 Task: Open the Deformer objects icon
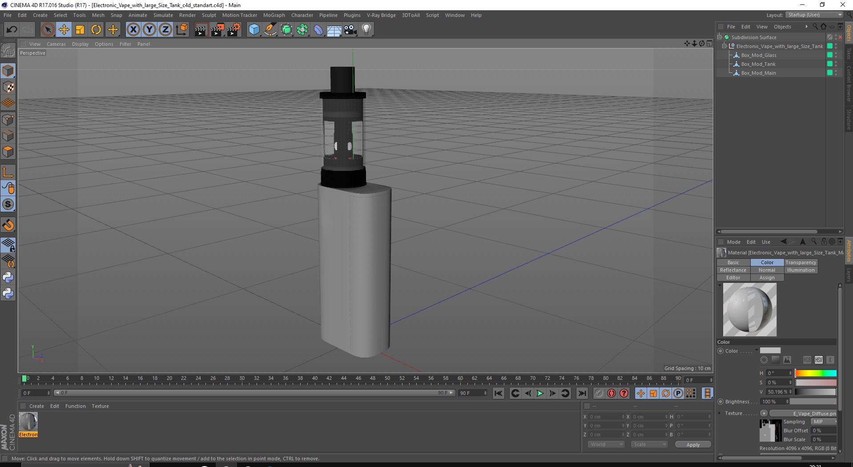(x=319, y=30)
